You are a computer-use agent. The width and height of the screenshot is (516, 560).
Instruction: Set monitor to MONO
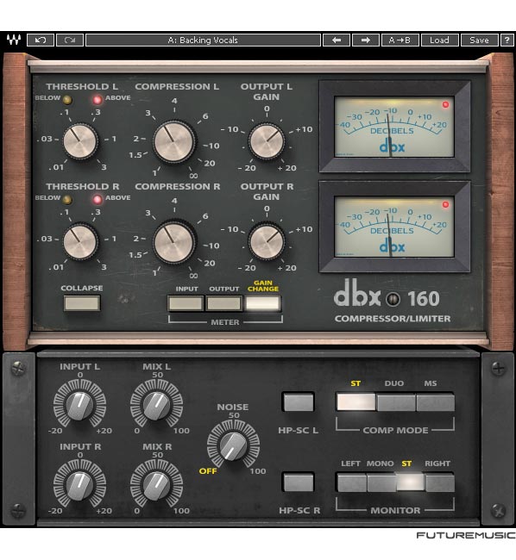[x=381, y=482]
